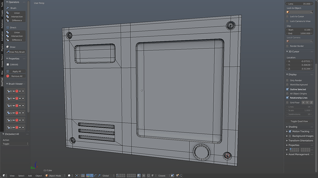
Task: Click the Clip End value field
Action: click(x=300, y=34)
